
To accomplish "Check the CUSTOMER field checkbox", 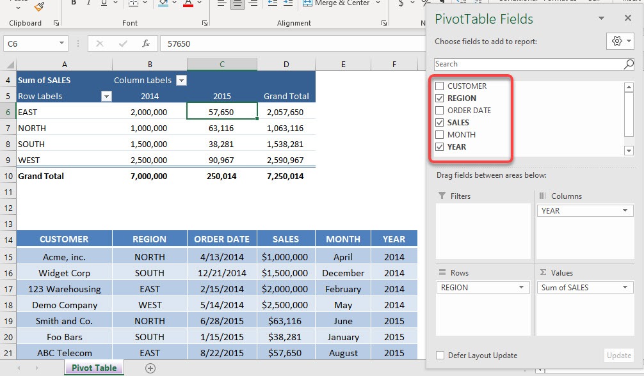I will [439, 86].
